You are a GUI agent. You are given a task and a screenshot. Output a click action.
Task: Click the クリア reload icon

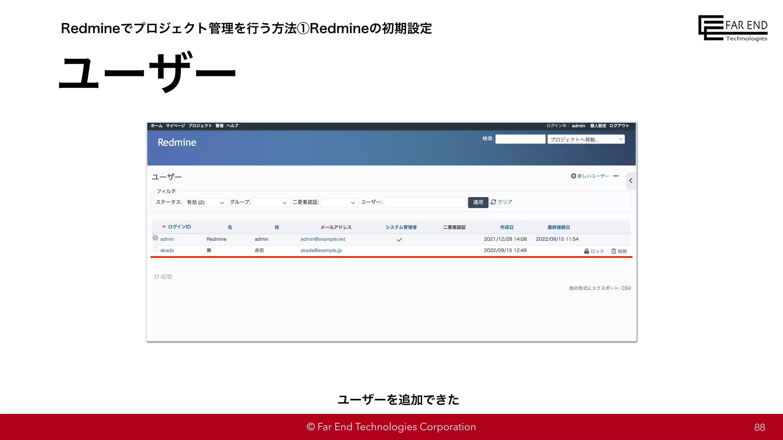tap(493, 202)
